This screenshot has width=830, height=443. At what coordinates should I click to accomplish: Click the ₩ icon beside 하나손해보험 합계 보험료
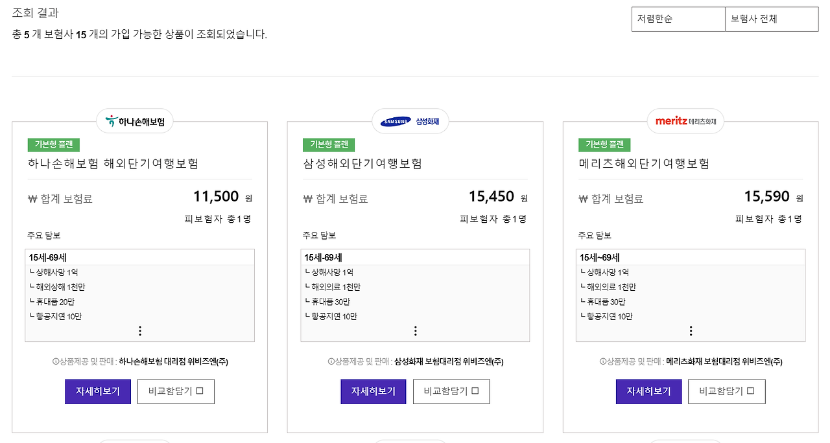click(x=32, y=199)
